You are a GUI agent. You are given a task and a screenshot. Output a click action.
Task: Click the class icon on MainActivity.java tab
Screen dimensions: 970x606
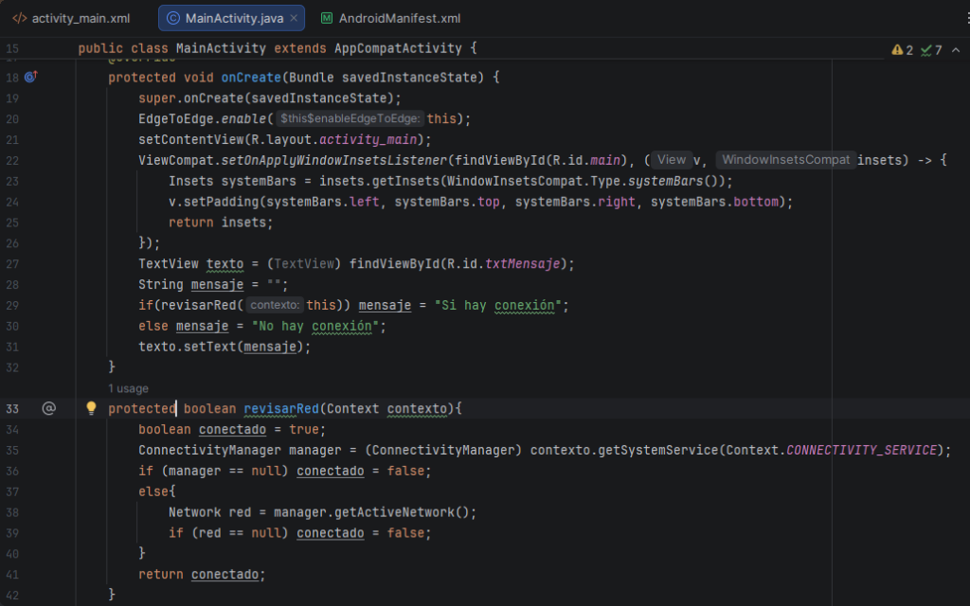click(173, 19)
